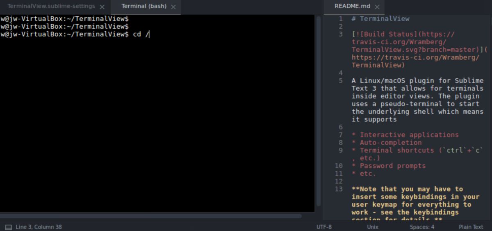
Task: Change the Unix line endings setting
Action: (373, 227)
